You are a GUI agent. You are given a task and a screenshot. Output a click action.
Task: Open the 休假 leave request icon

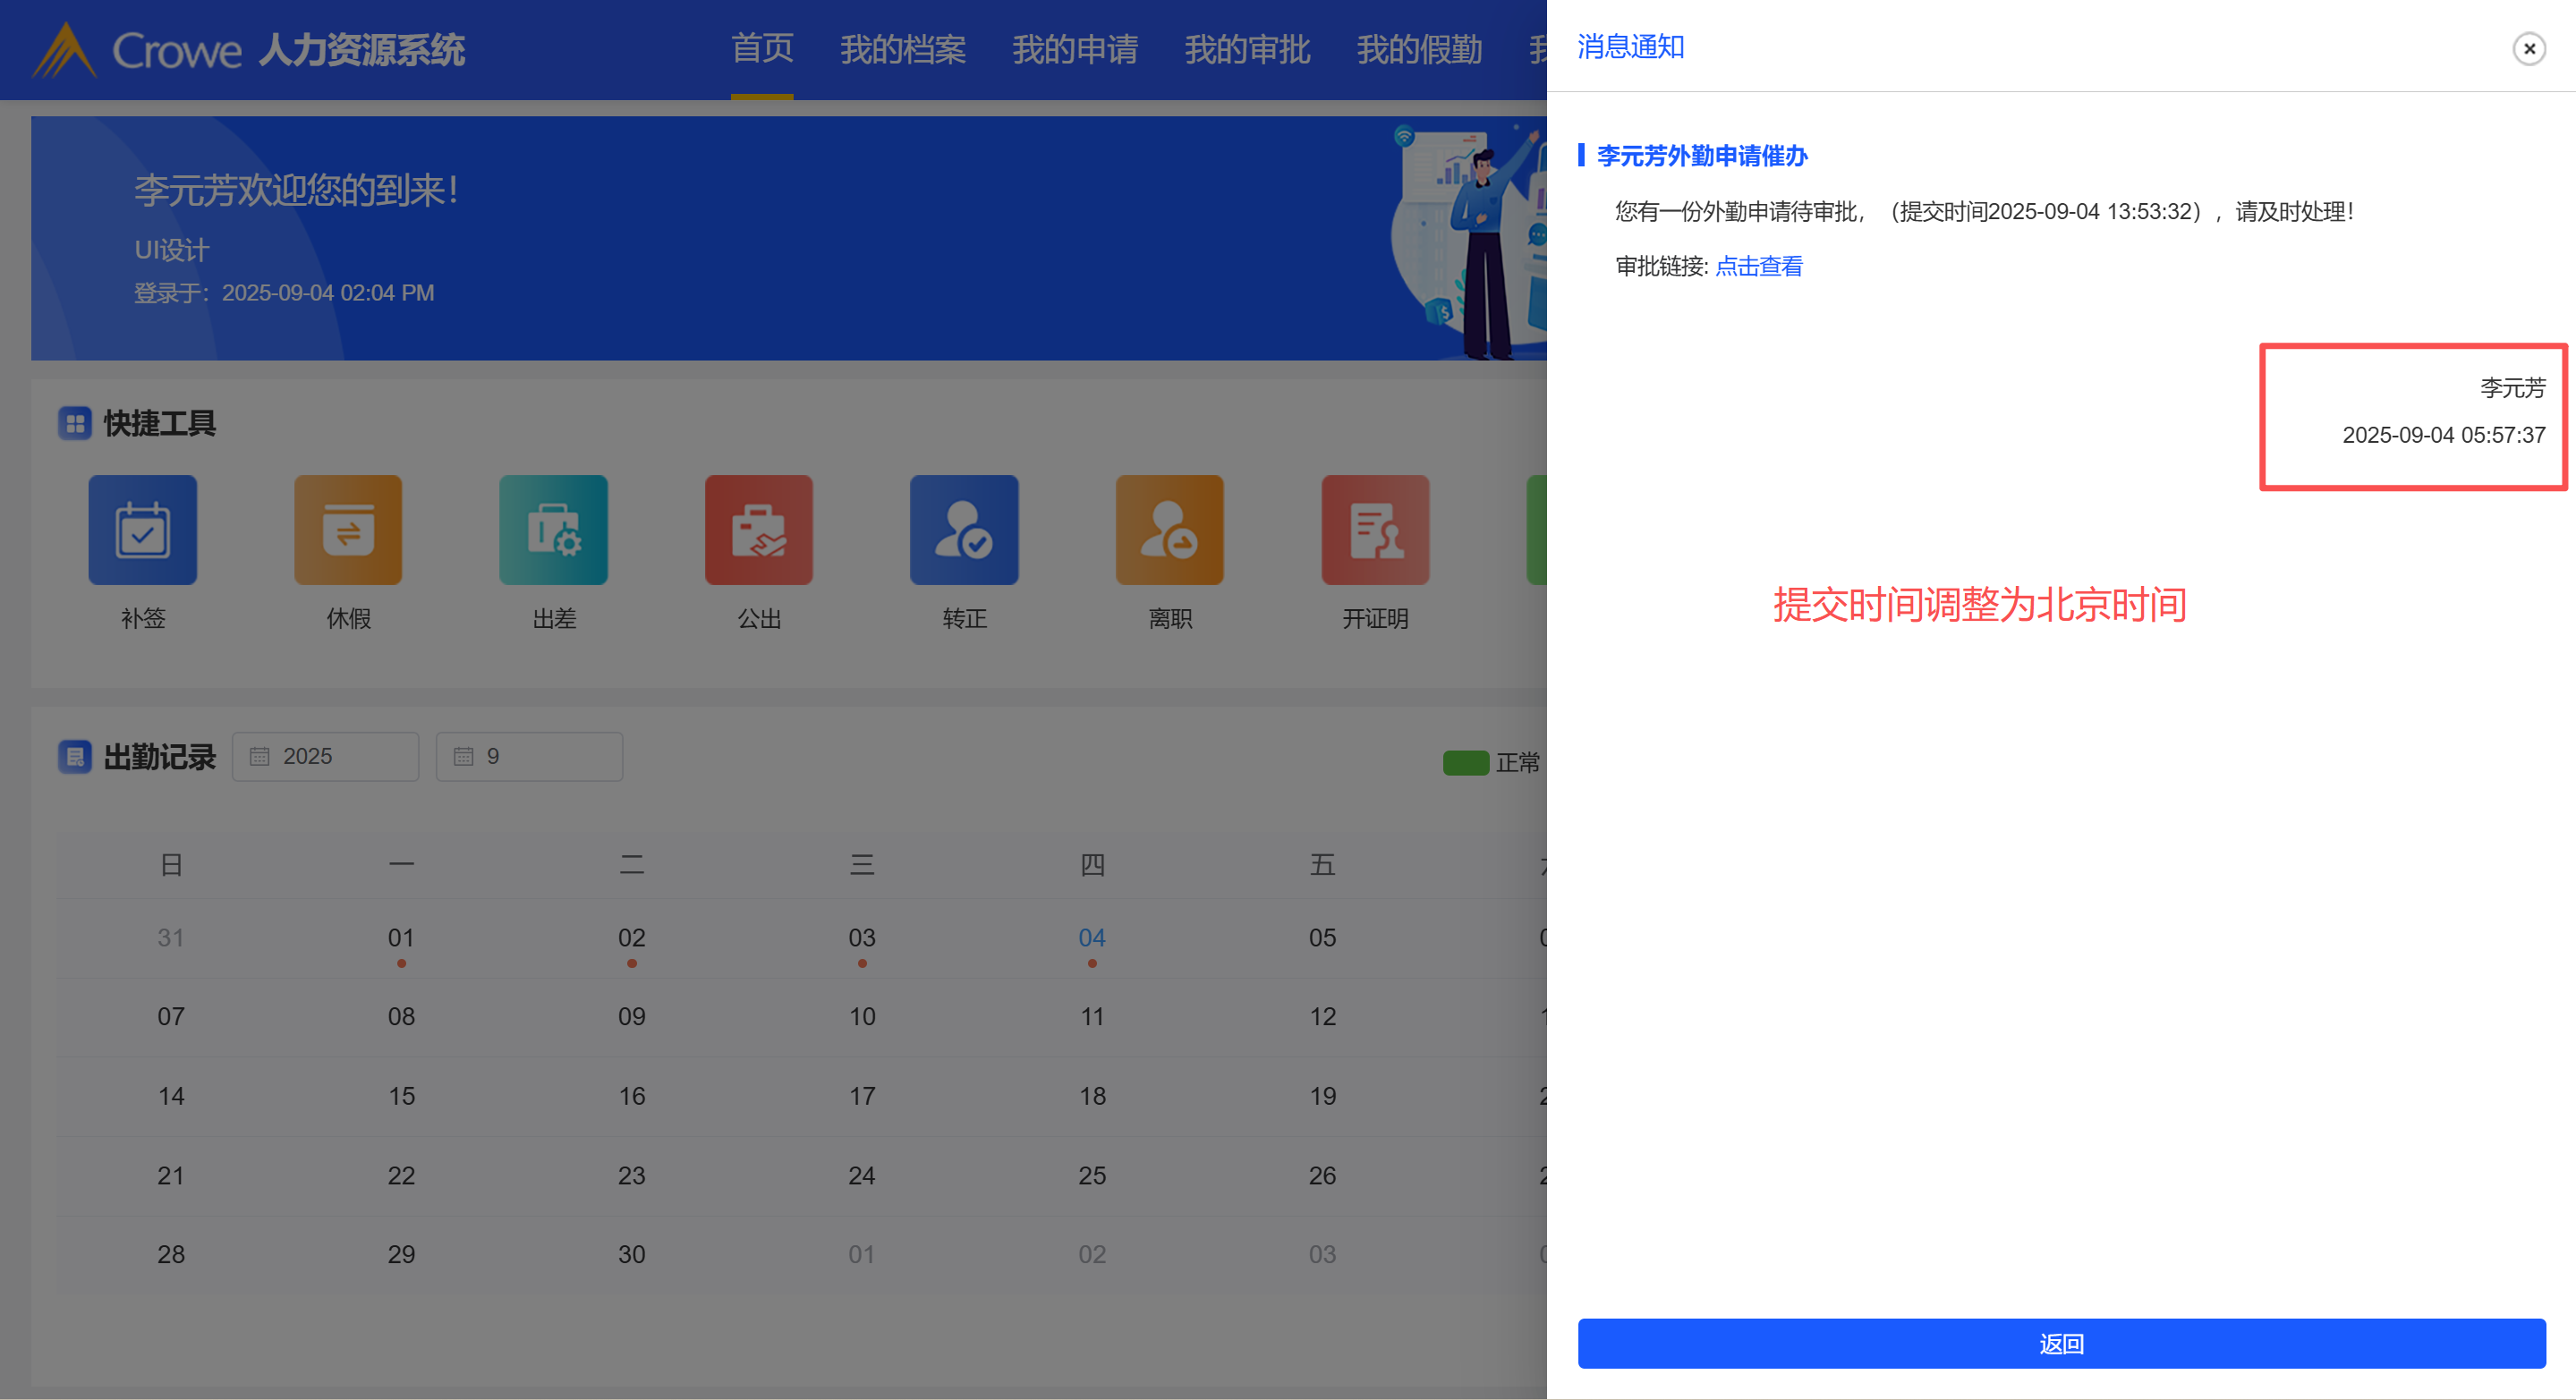click(348, 529)
